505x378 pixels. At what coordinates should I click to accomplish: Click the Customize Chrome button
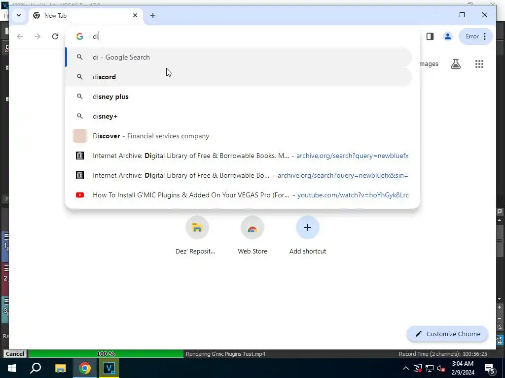[x=448, y=334]
